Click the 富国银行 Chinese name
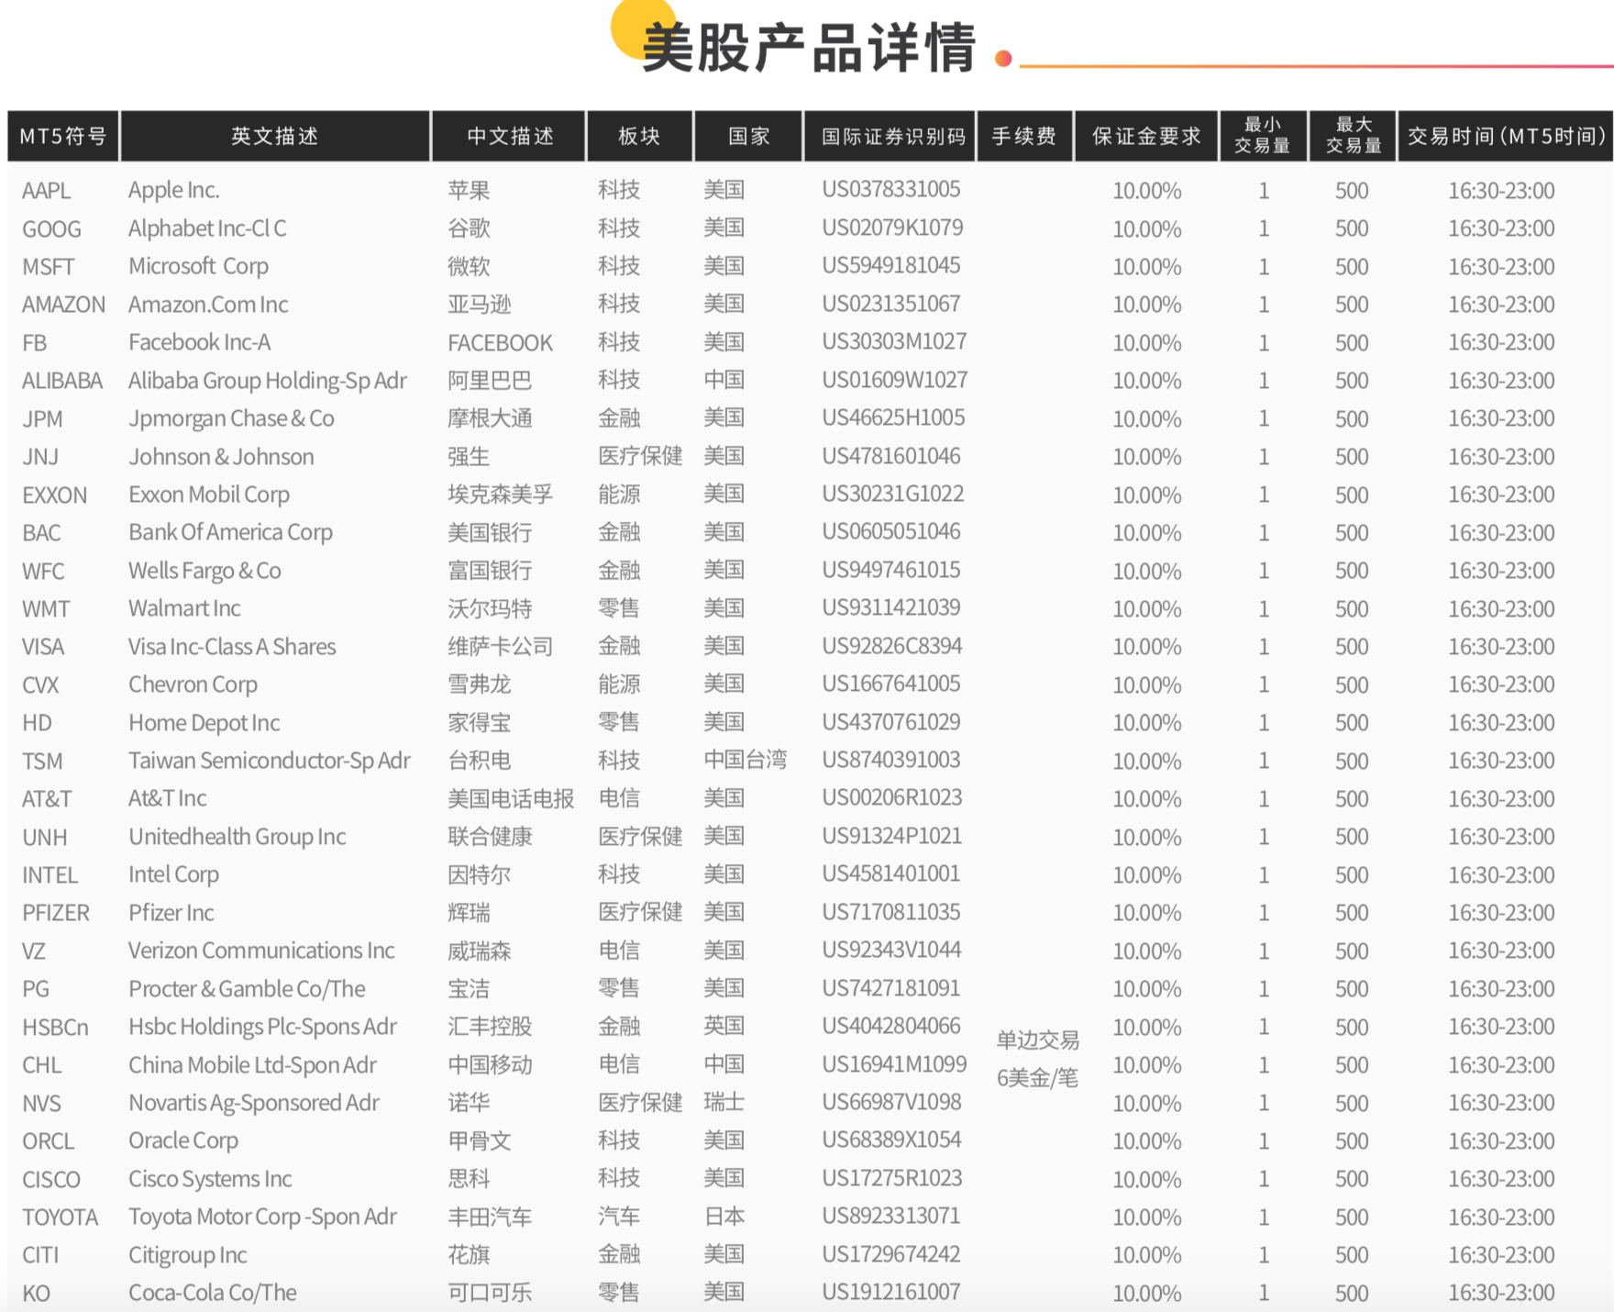1614x1312 pixels. [490, 571]
